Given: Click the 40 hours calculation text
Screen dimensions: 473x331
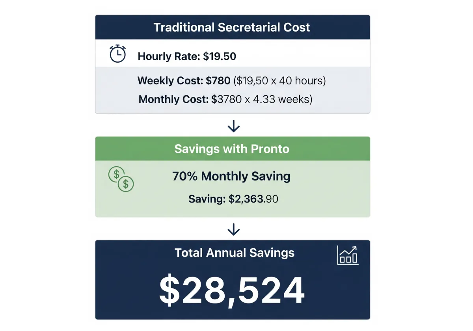Looking at the screenshot, I should (302, 81).
